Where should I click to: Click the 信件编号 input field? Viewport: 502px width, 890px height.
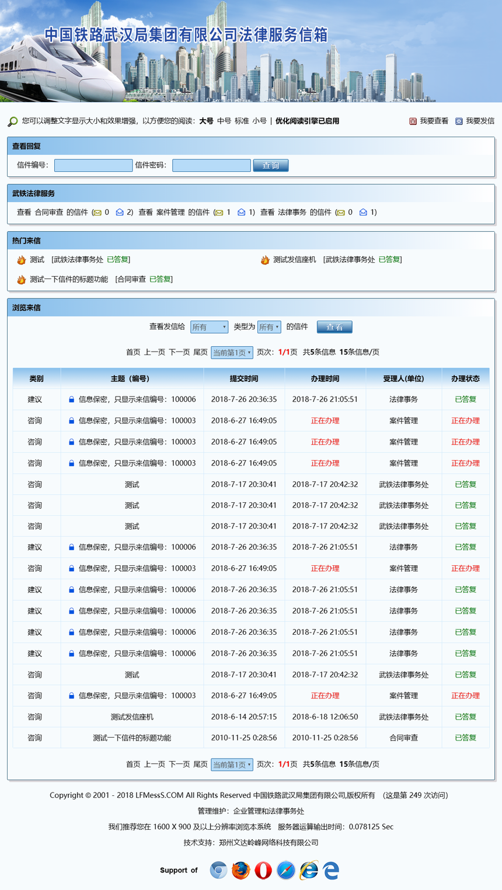coord(93,165)
